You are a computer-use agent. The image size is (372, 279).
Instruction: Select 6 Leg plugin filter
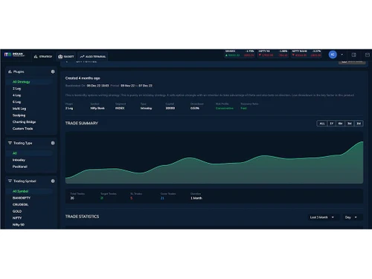click(x=17, y=102)
